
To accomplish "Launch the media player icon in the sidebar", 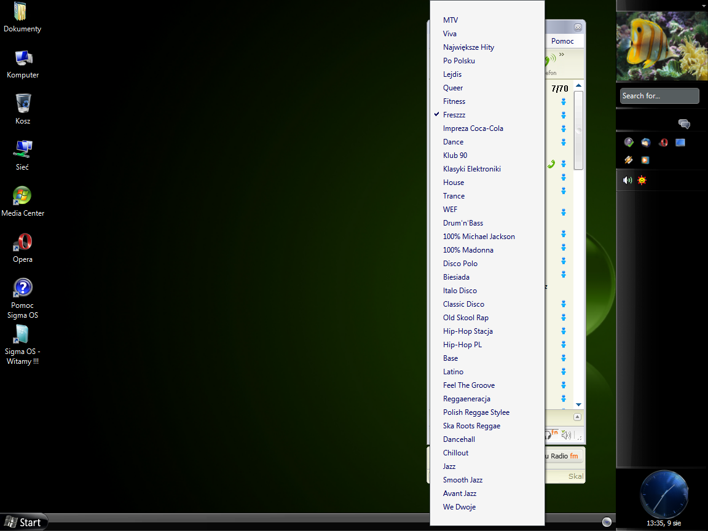I will [x=645, y=160].
